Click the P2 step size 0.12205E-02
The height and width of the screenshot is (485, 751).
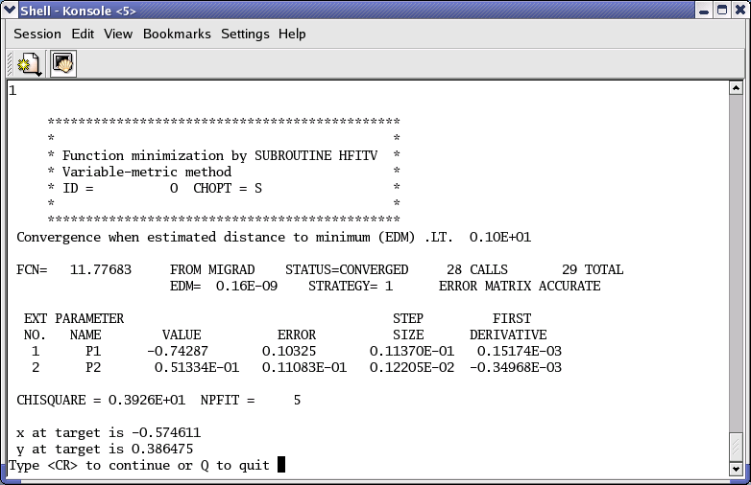[x=412, y=367]
